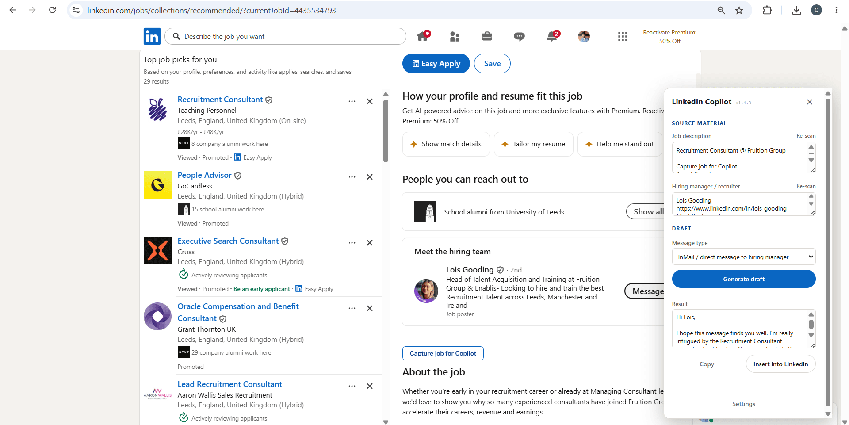Bookmark this page with the star icon
Image resolution: width=849 pixels, height=425 pixels.
739,10
